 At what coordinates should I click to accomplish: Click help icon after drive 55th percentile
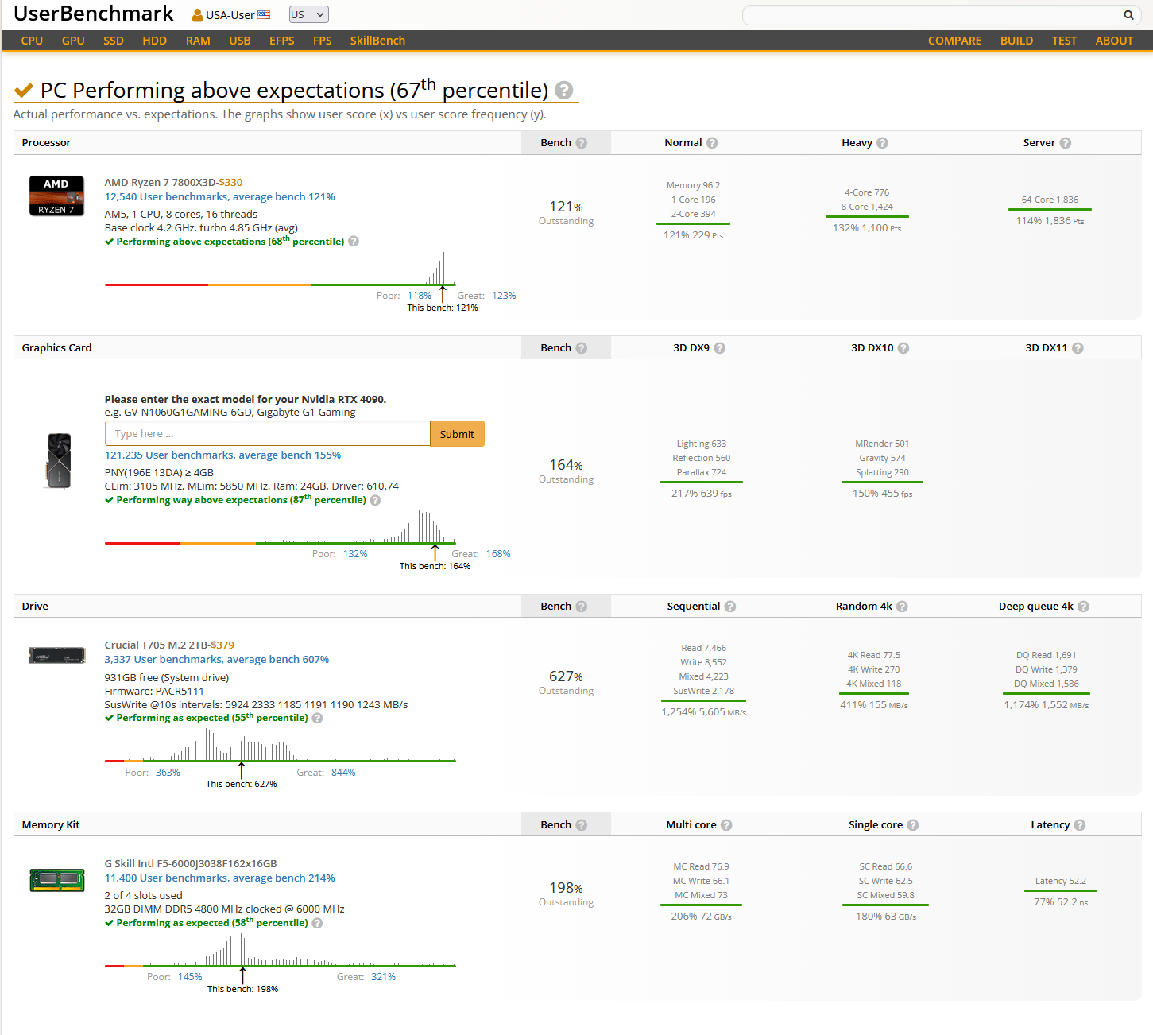click(317, 718)
